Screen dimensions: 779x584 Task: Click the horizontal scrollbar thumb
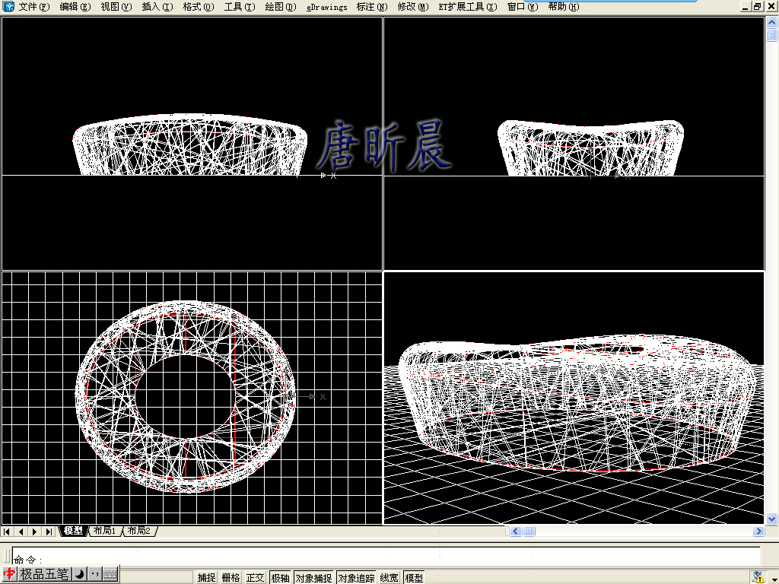tap(529, 532)
